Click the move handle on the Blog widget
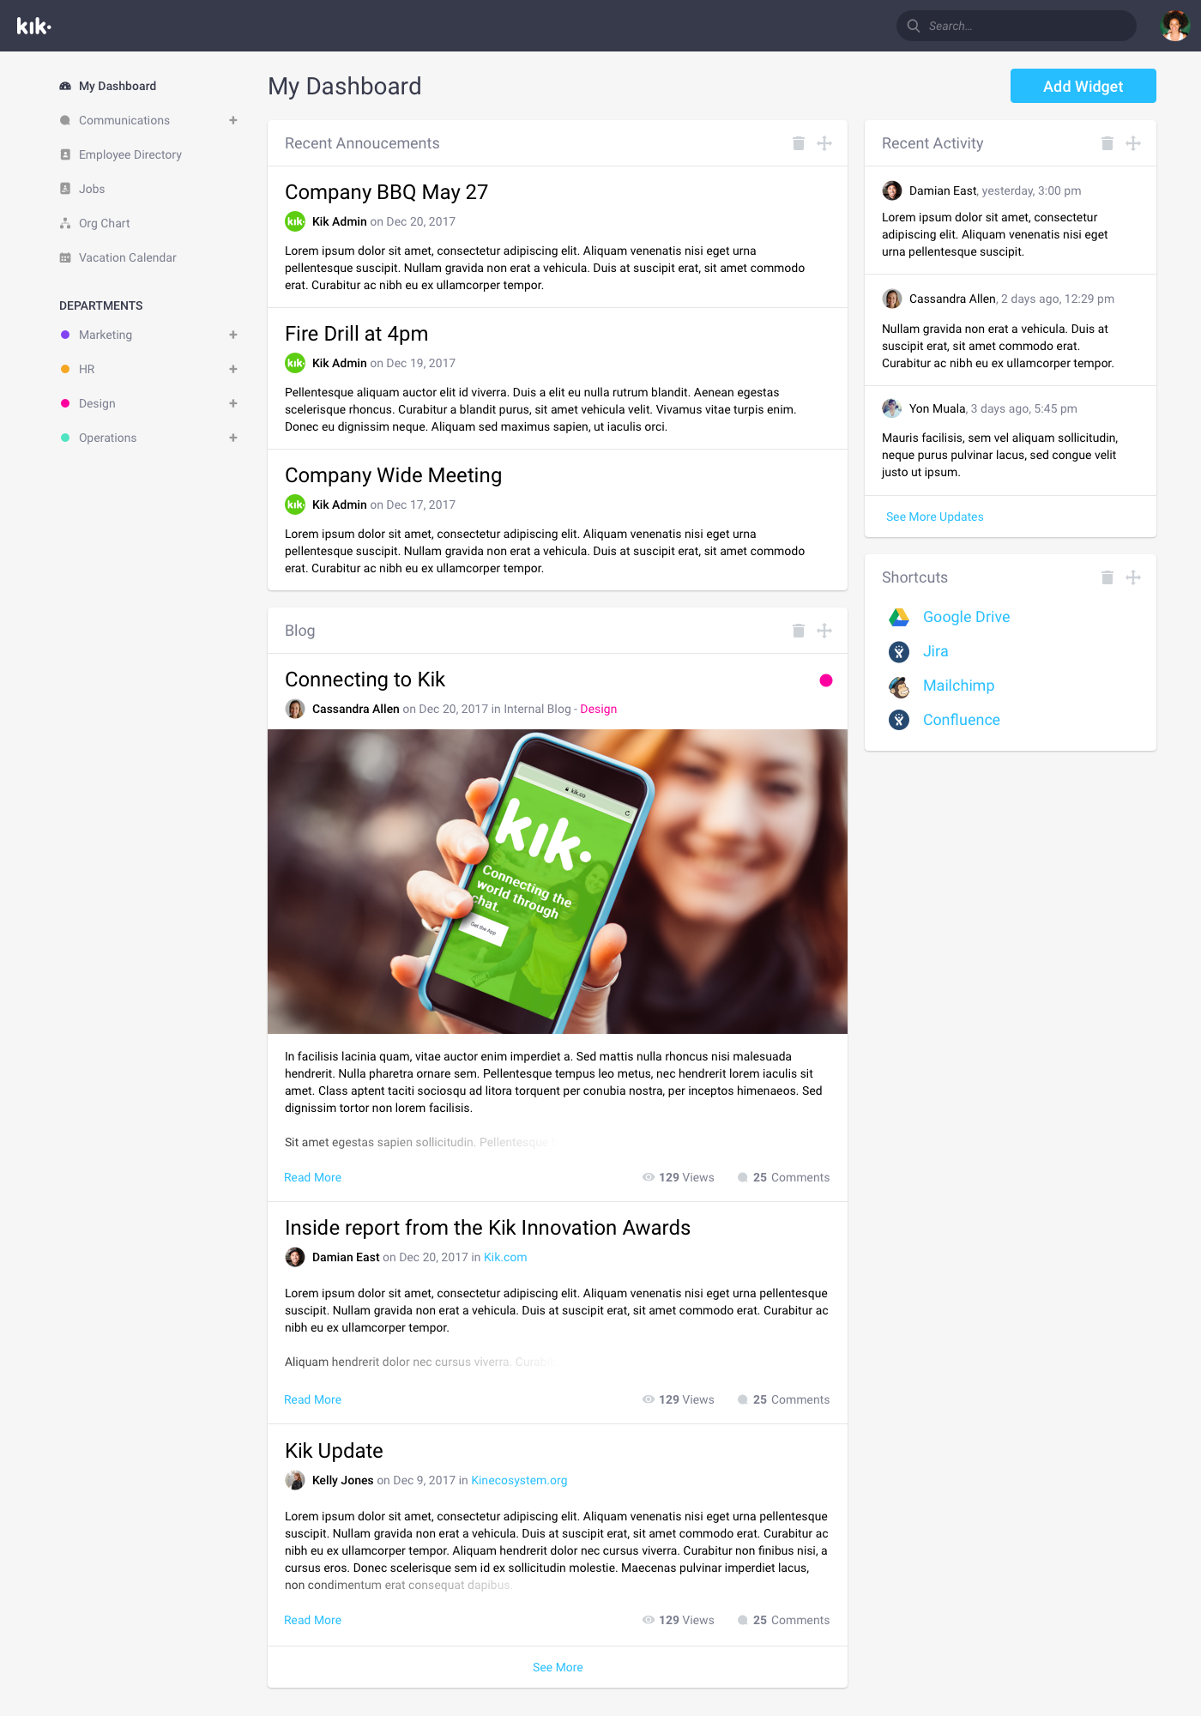This screenshot has height=1716, width=1201. [x=824, y=631]
